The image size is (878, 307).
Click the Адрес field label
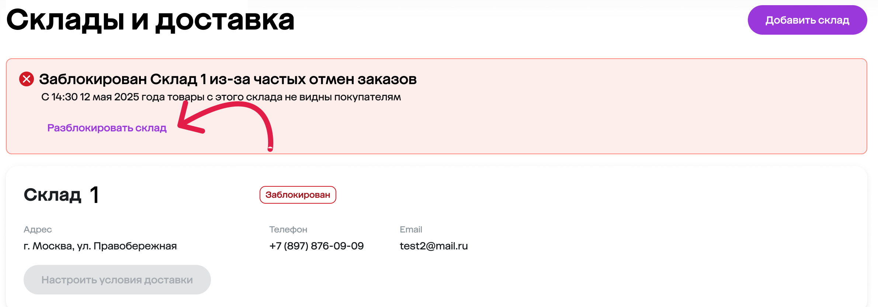click(x=38, y=230)
